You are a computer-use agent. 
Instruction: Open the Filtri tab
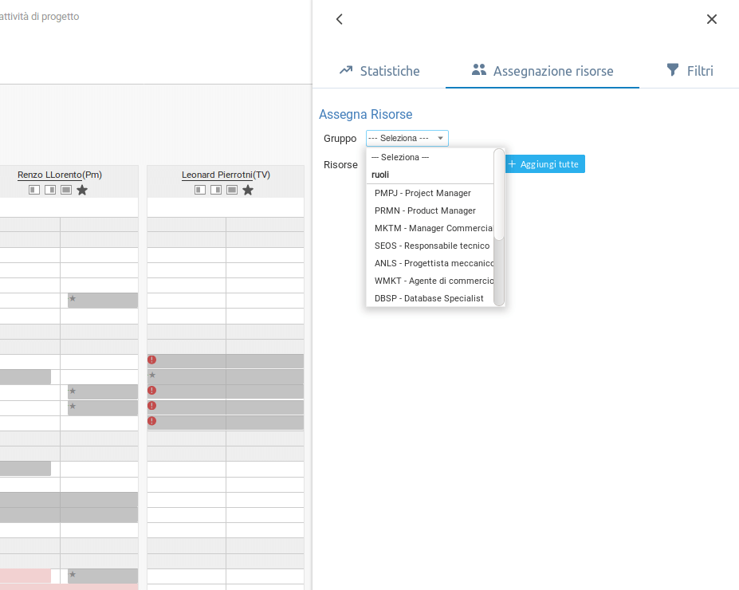coord(690,71)
